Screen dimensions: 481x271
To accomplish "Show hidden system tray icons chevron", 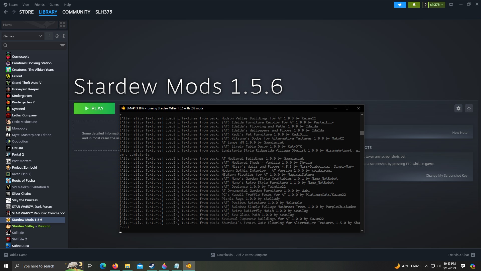I will tap(426, 266).
